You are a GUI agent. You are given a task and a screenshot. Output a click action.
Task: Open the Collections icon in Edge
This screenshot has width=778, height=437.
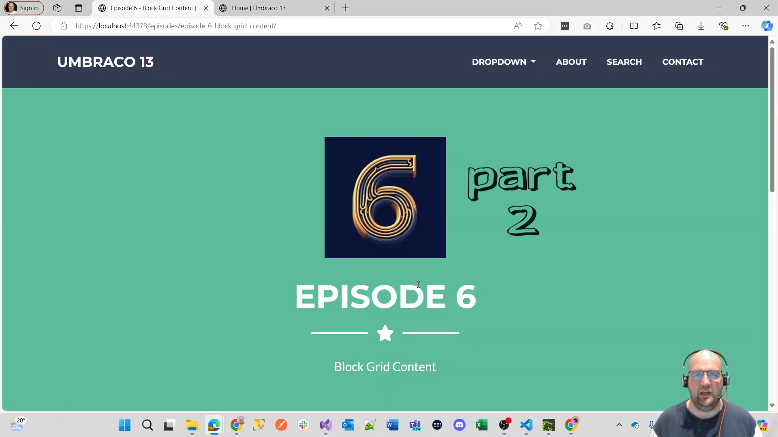point(679,25)
